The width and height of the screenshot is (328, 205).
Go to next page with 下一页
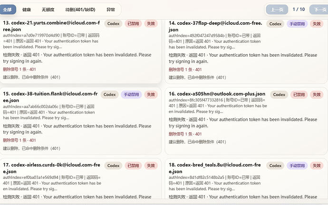point(319,10)
